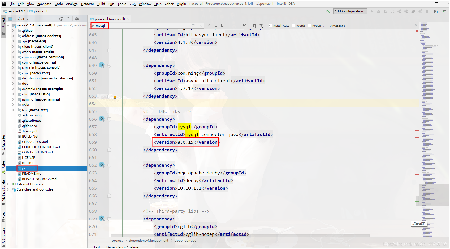Click the dependencies breadcrumb
This screenshot has width=450, height=249.
click(185, 241)
